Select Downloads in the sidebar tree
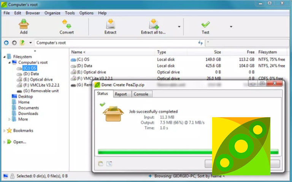This screenshot has width=292, height=182. pyautogui.click(x=28, y=113)
